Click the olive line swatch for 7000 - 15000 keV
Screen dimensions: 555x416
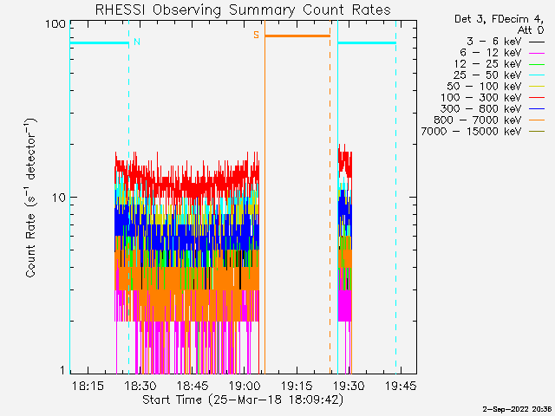point(537,132)
